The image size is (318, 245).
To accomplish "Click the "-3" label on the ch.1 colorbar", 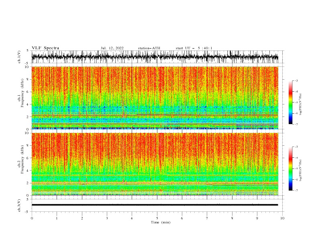I will pos(296,80).
